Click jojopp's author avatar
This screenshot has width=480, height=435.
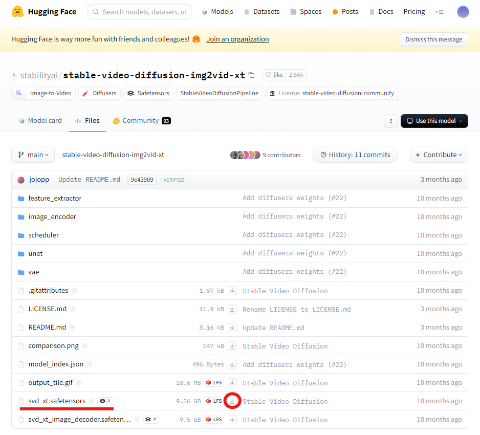point(21,180)
